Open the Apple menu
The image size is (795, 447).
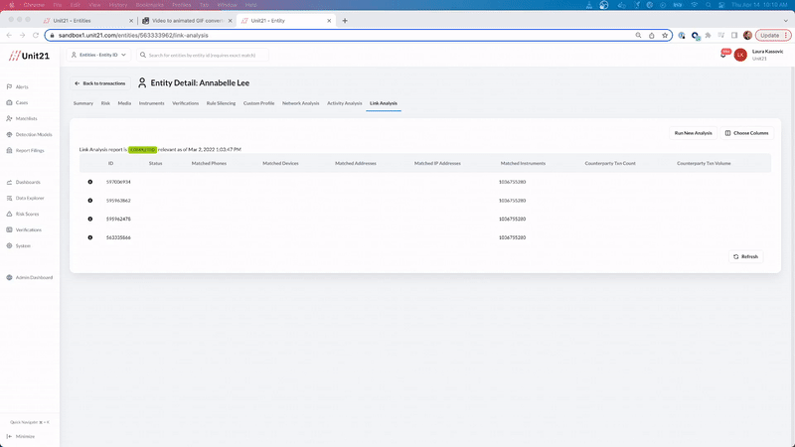coord(12,5)
